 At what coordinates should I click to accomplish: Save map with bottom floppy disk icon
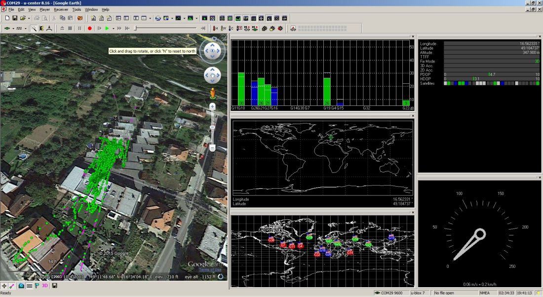54,286
